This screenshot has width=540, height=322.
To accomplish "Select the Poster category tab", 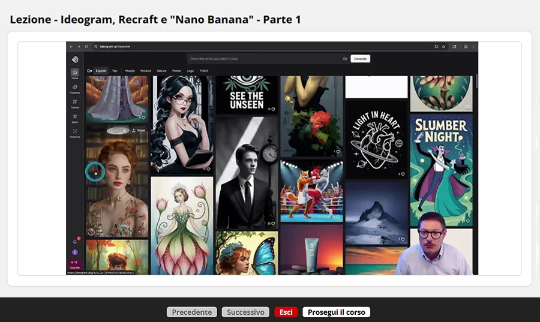I will (x=176, y=71).
